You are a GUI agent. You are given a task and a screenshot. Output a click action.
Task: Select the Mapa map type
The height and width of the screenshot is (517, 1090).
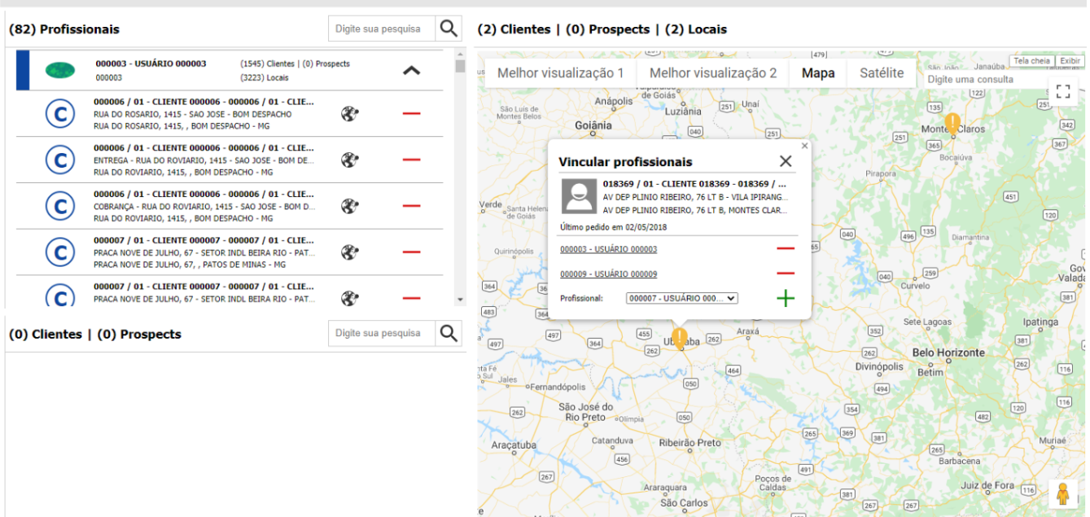coord(818,73)
